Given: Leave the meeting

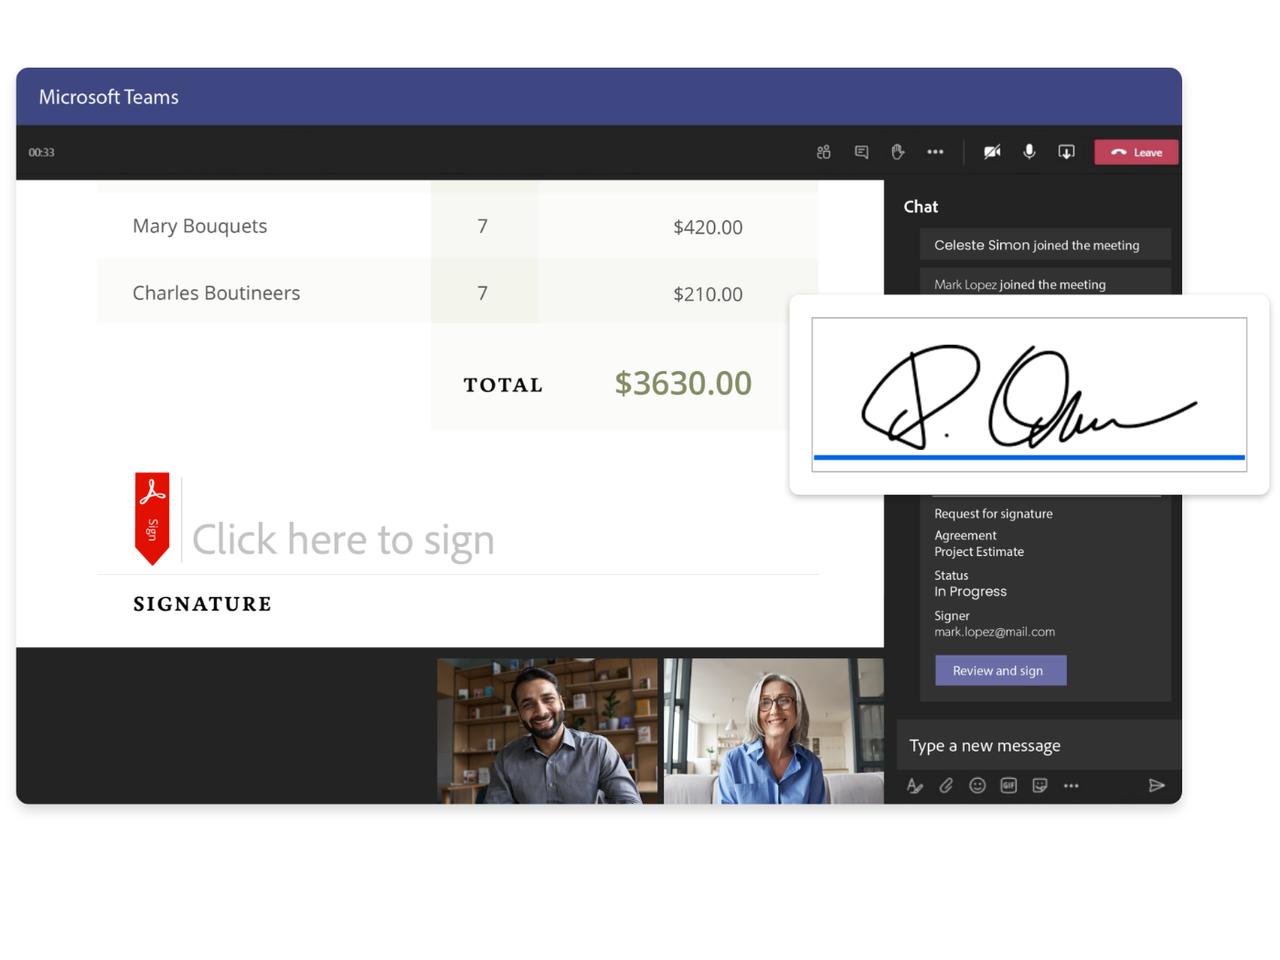Looking at the screenshot, I should pyautogui.click(x=1136, y=153).
